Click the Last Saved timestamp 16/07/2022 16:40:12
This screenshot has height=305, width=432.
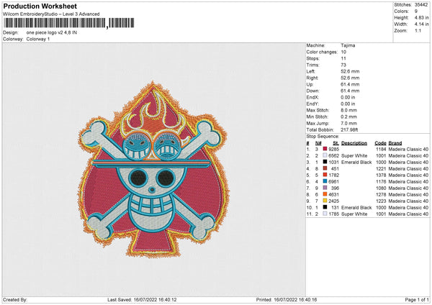pos(155,299)
